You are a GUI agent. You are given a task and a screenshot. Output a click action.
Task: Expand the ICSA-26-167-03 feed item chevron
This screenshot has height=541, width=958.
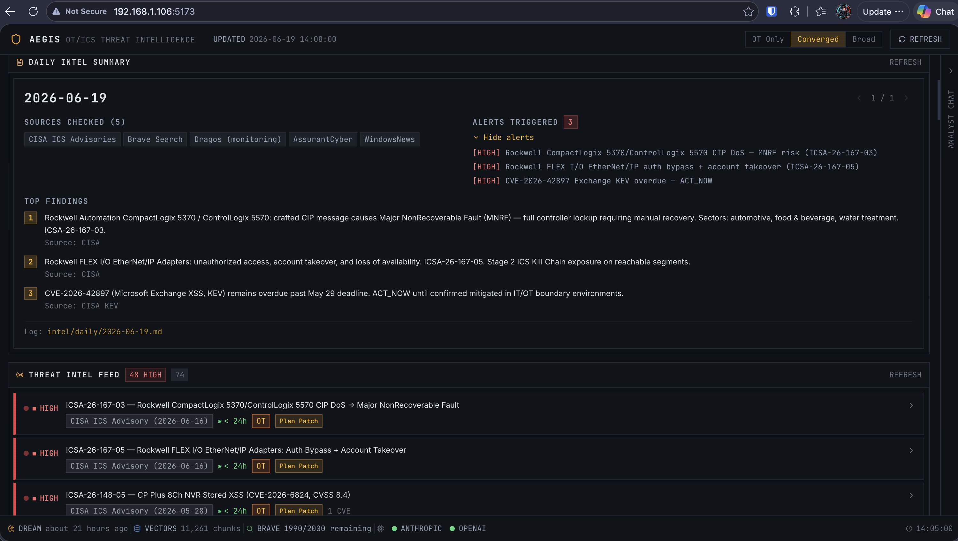911,405
